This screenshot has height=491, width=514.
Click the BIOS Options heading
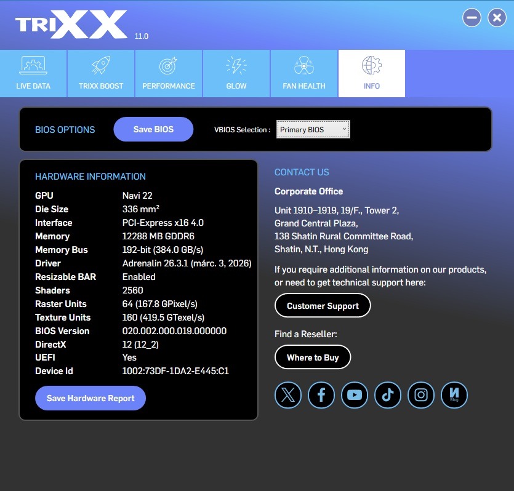pos(65,130)
